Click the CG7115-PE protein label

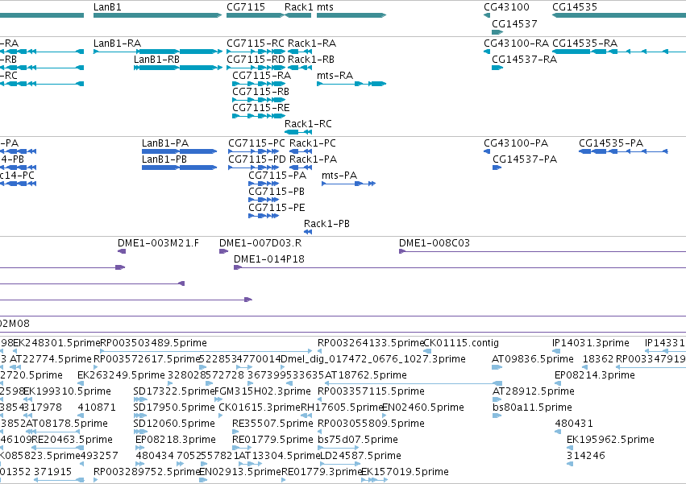click(x=276, y=208)
